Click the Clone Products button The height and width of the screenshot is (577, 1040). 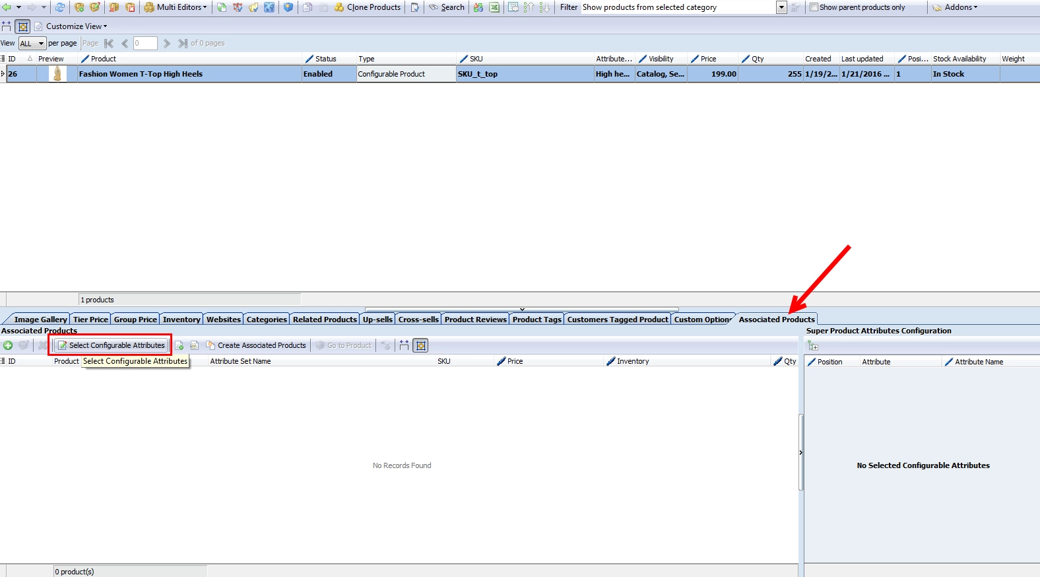point(367,7)
